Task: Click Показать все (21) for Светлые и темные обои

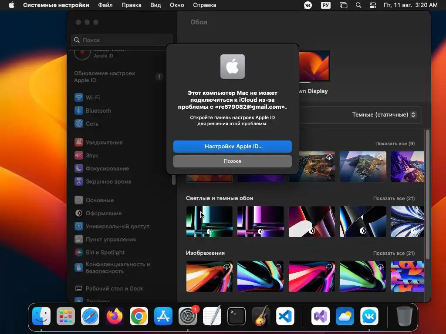Action: pyautogui.click(x=394, y=198)
